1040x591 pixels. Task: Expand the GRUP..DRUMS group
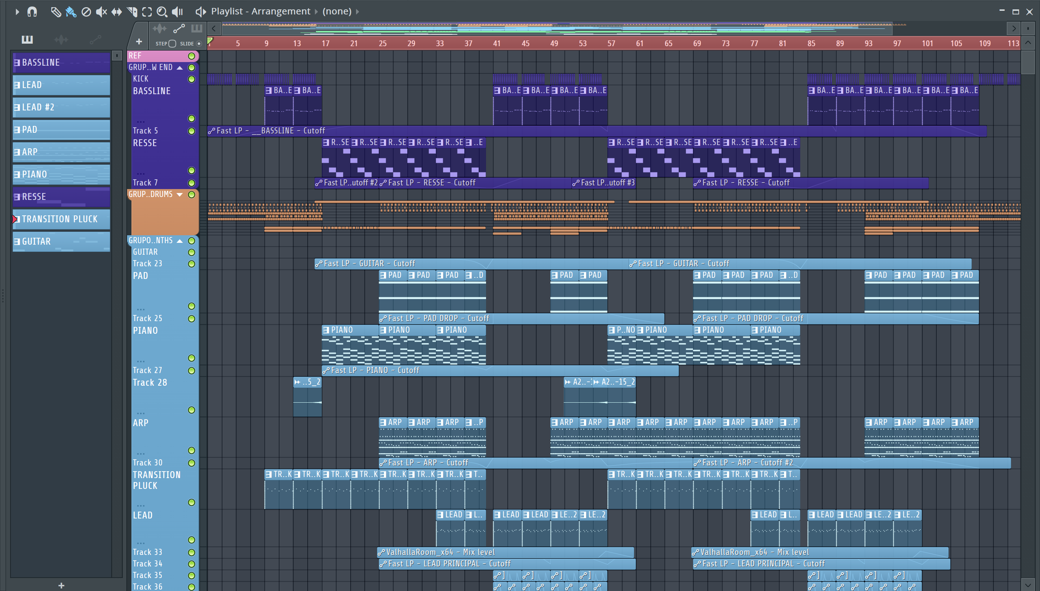coord(179,195)
